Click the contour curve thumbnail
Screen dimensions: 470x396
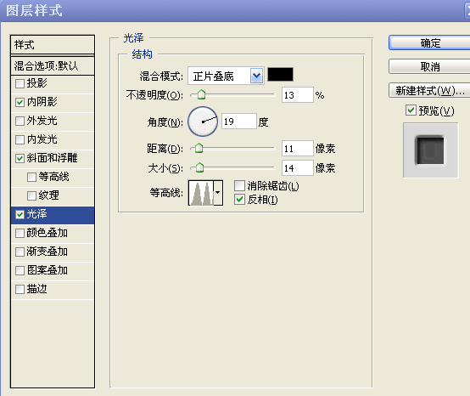[201, 193]
